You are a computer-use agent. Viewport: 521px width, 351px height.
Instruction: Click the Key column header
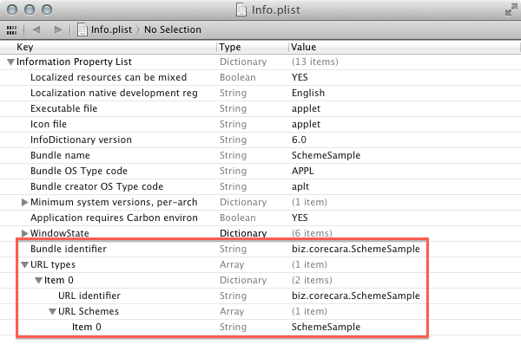tap(26, 47)
